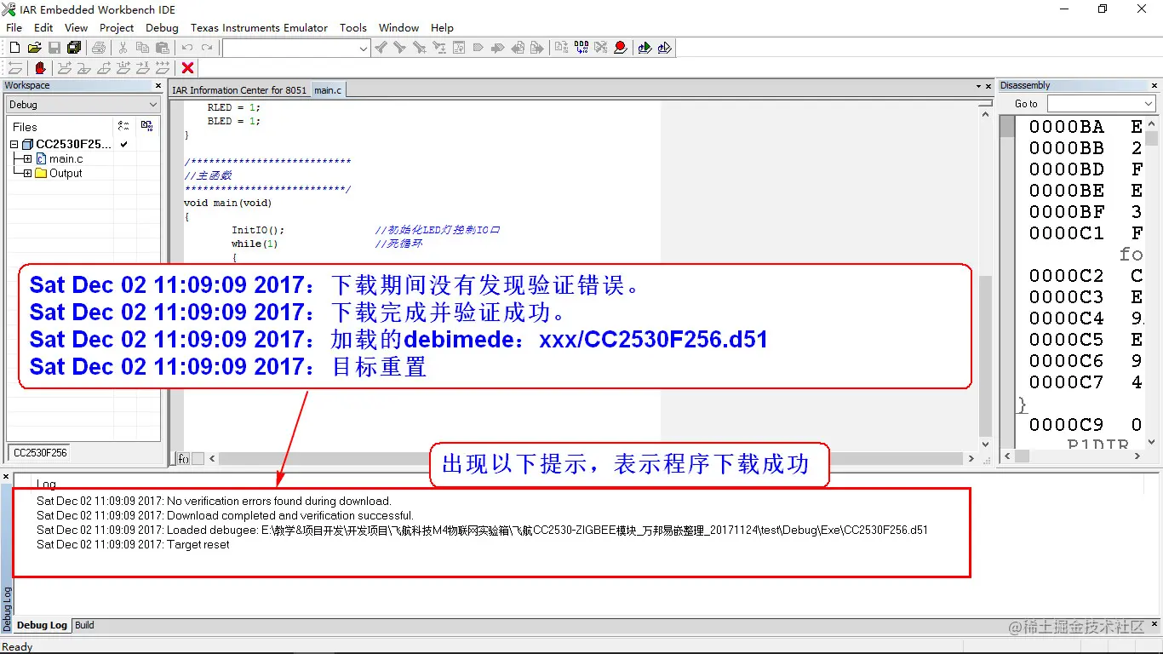Screen dimensions: 1163x654
Task: Click disassembly address 0000C1 row
Action: (1086, 233)
